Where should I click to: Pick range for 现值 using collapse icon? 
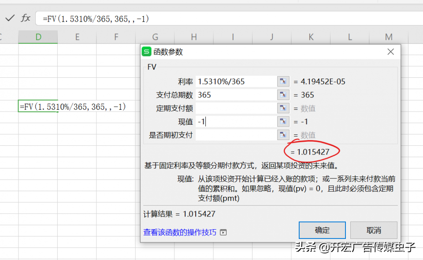283,122
